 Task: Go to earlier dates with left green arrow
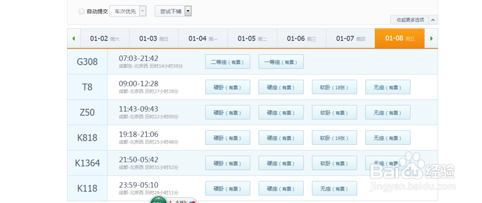(74, 38)
